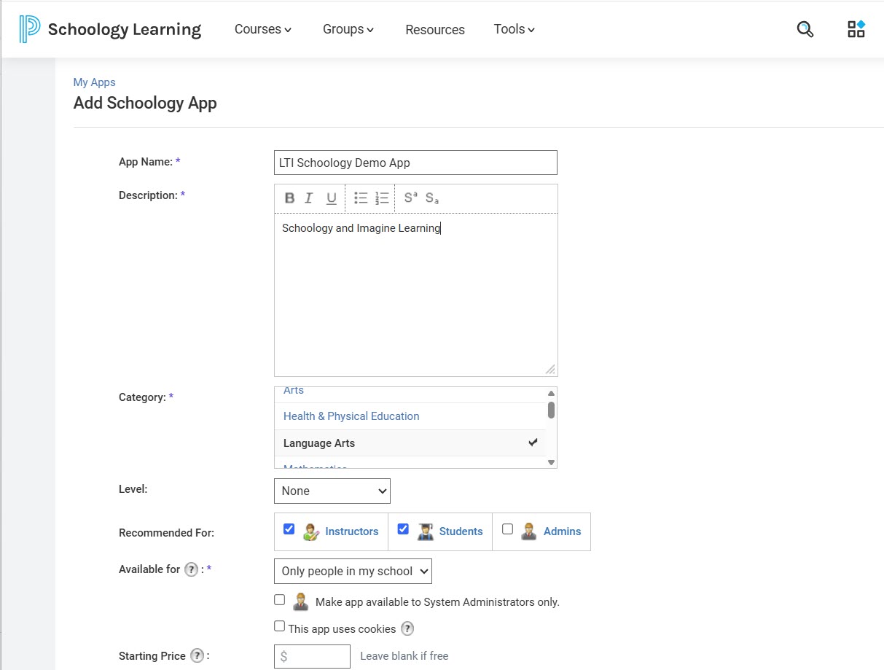Enable System Administrators only checkbox
Viewport: 884px width, 670px height.
[280, 600]
